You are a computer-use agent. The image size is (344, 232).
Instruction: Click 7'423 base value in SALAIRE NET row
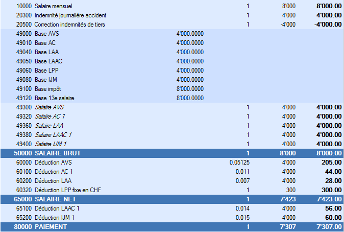click(288, 199)
